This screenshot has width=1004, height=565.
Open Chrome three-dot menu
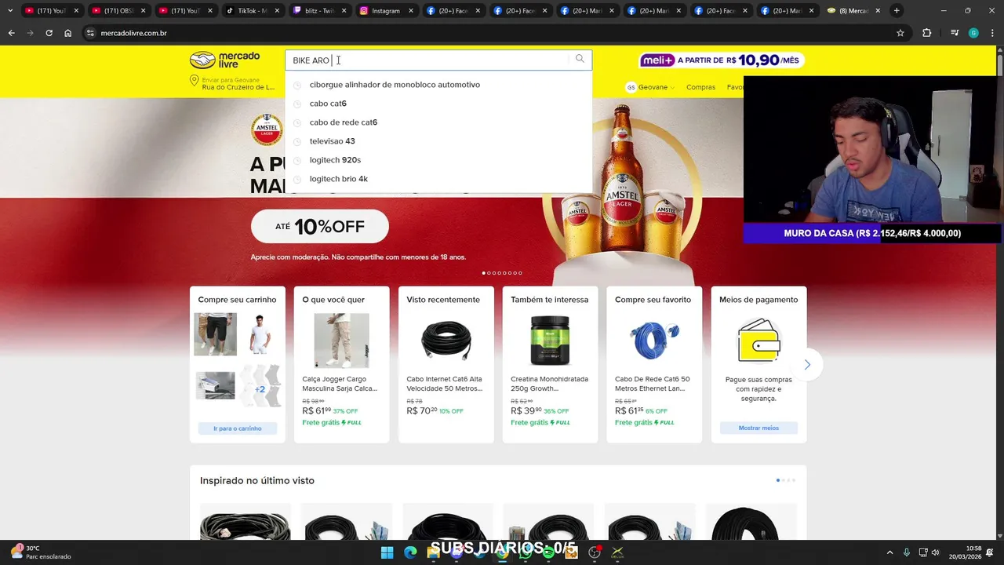tap(992, 33)
